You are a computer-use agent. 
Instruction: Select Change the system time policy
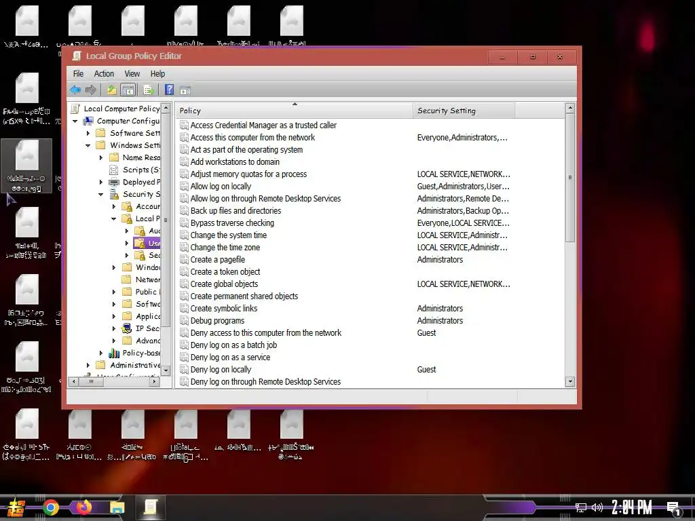point(229,235)
